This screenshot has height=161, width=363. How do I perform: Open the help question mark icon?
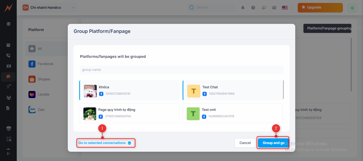pyautogui.click(x=253, y=8)
